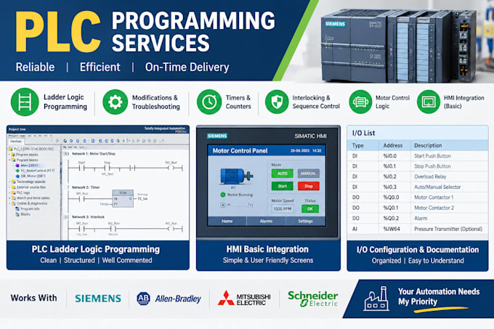Open the Home tab on the HMI panel
This screenshot has height=329, width=494.
pos(227,222)
